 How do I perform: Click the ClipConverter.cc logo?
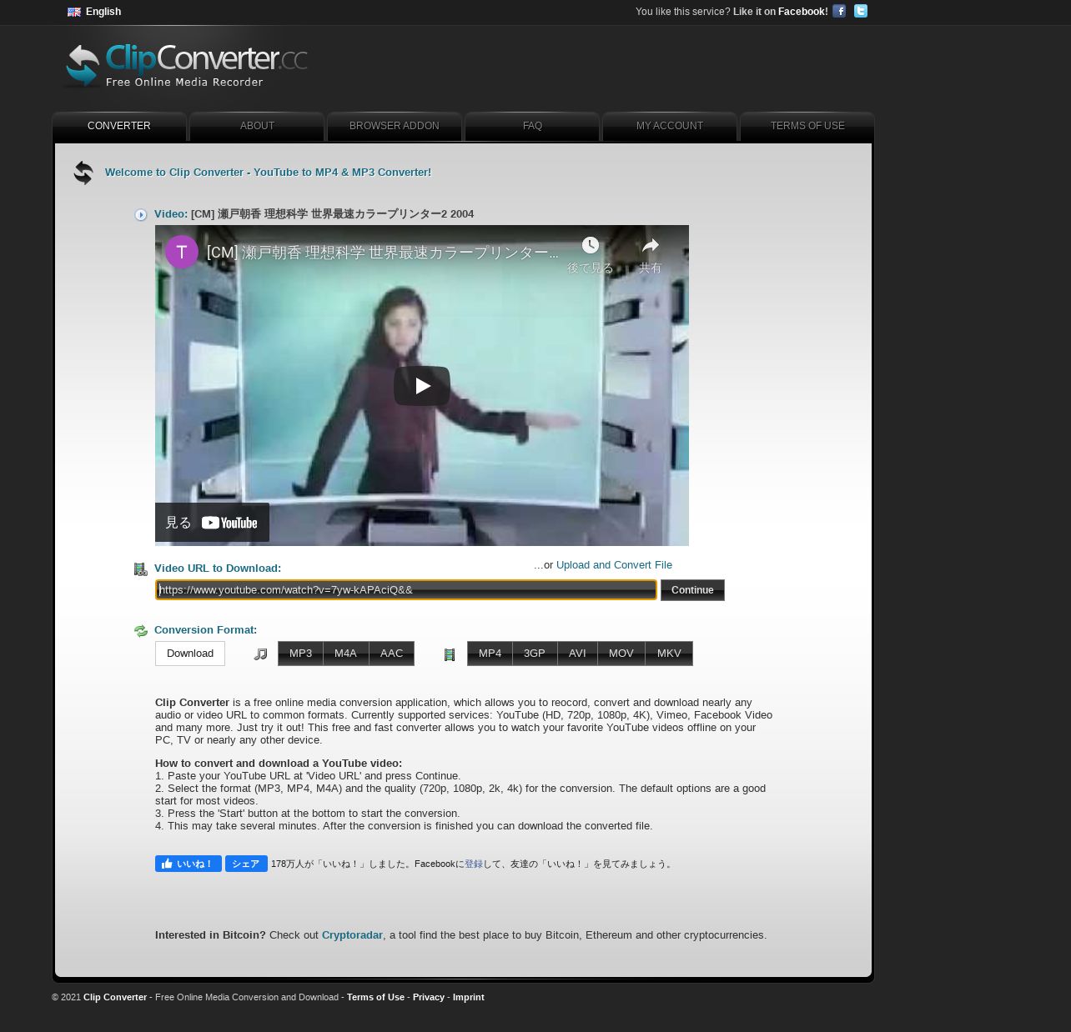tap(186, 65)
